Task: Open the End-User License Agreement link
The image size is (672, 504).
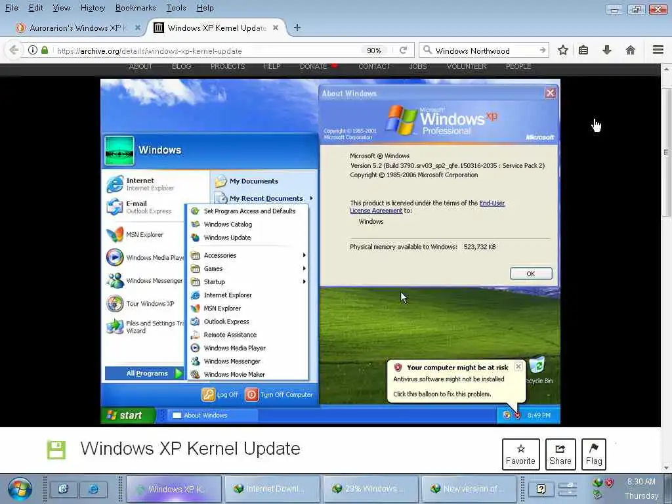Action: pyautogui.click(x=427, y=207)
